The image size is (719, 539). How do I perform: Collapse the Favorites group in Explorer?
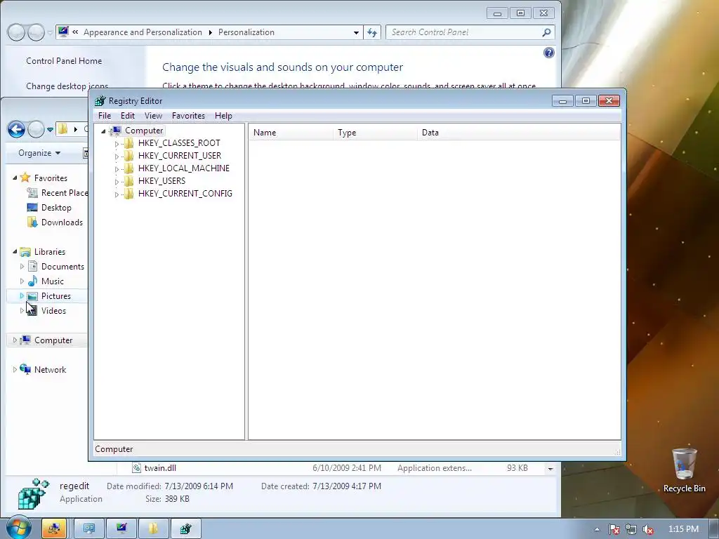pos(15,178)
